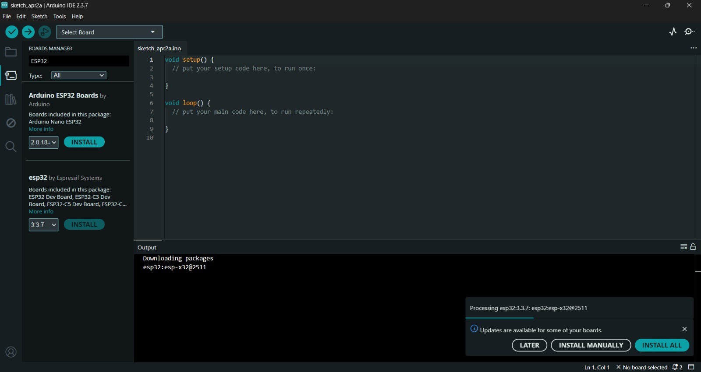Open the Sketchbook folder sidebar icon

(11, 52)
